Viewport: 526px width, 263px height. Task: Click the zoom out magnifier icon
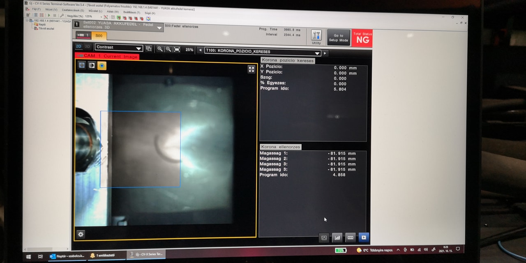[168, 49]
